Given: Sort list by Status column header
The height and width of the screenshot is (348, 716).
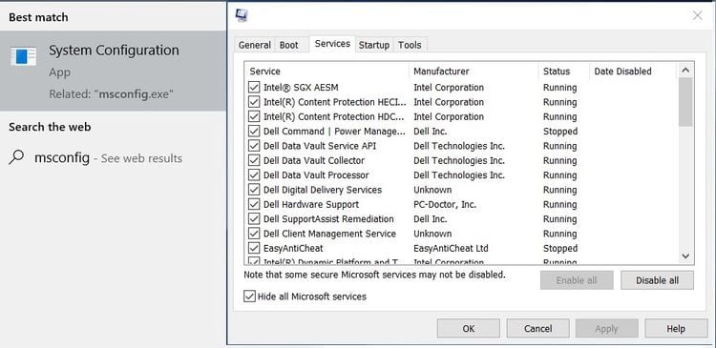Looking at the screenshot, I should tap(563, 72).
